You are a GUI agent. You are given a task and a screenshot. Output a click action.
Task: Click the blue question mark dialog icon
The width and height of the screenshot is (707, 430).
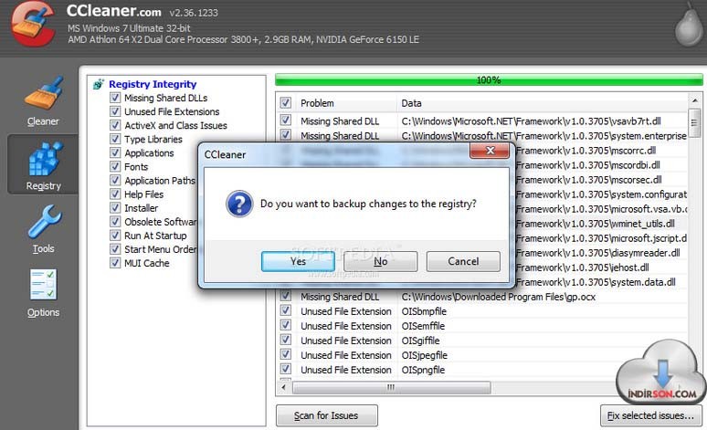point(239,204)
